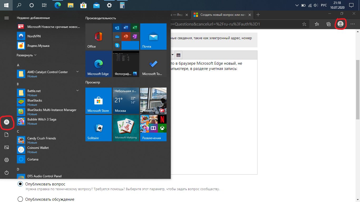Open Action Center notifications icon

pos(351,5)
